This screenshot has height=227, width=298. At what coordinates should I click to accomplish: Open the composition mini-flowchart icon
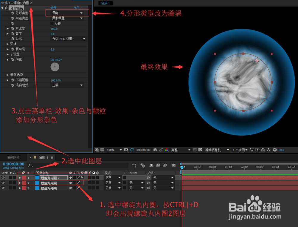[269, 150]
